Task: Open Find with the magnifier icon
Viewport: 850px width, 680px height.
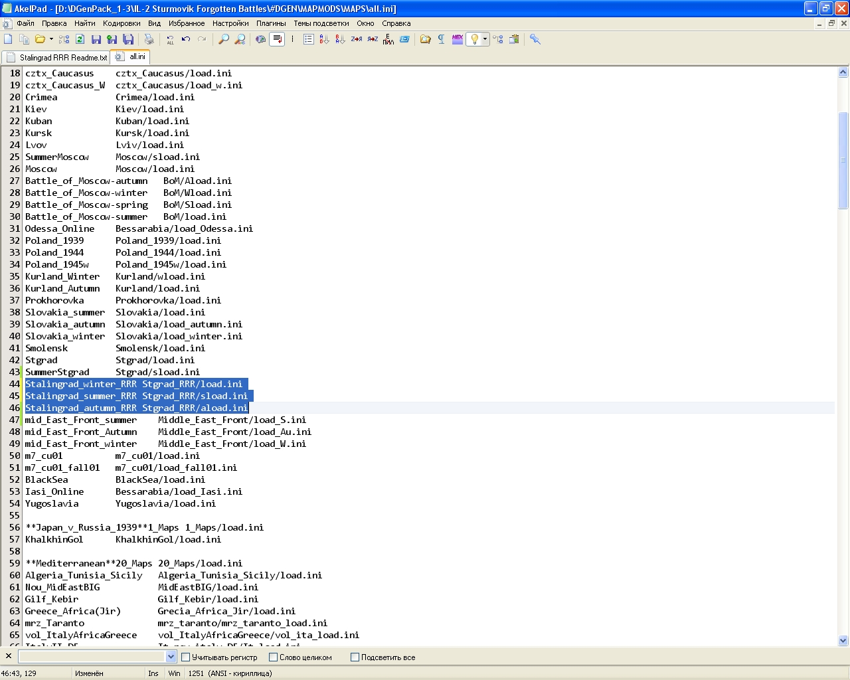Action: pos(224,39)
